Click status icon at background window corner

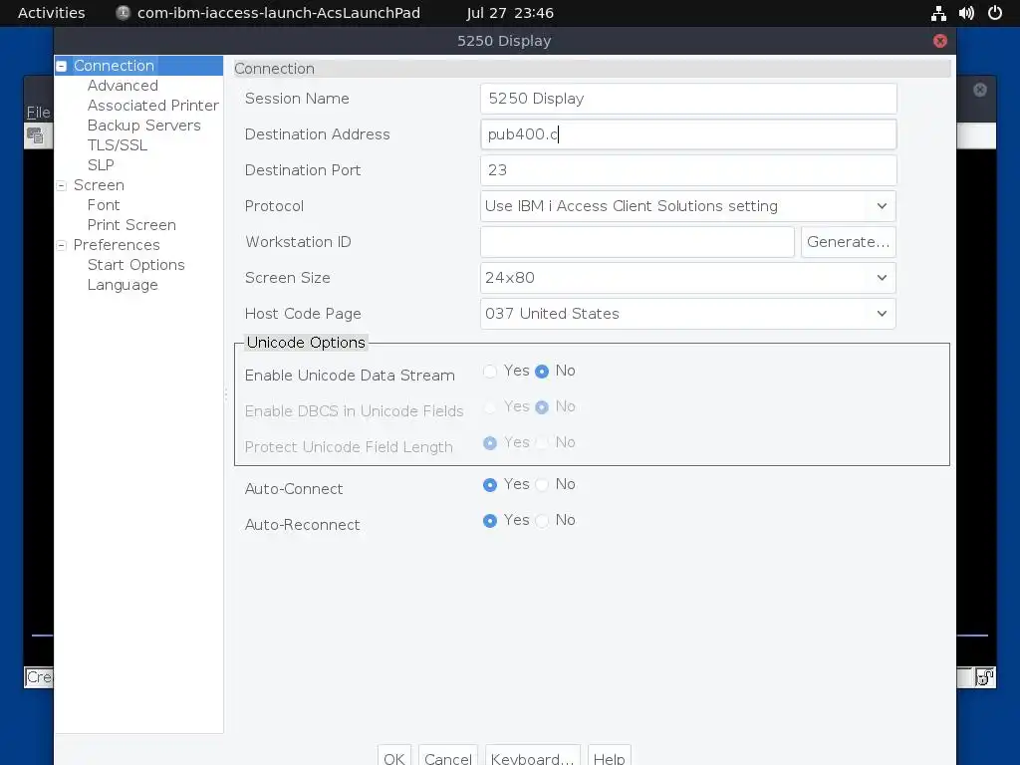tap(985, 677)
